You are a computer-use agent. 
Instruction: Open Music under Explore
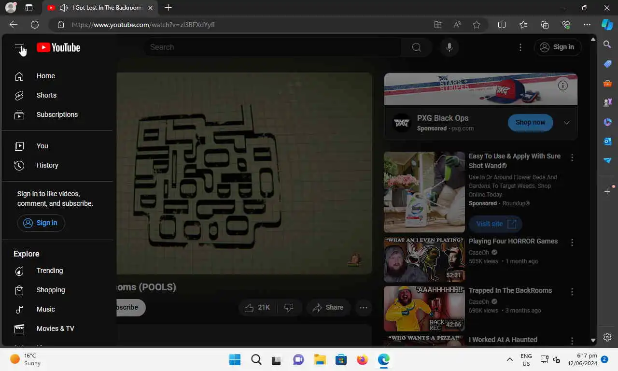tap(58, 309)
